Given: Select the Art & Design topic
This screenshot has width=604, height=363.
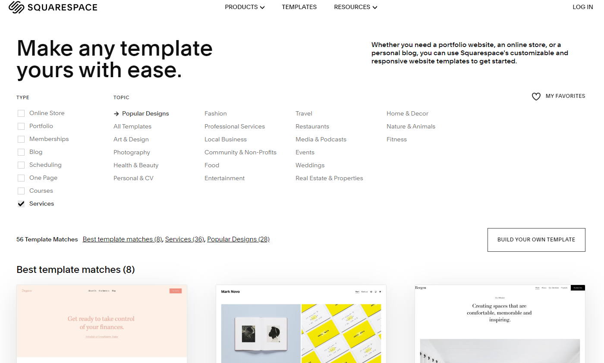Looking at the screenshot, I should point(131,139).
